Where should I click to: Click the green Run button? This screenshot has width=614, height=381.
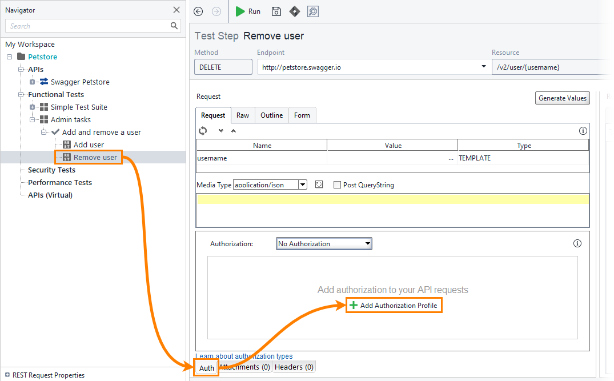pos(248,11)
